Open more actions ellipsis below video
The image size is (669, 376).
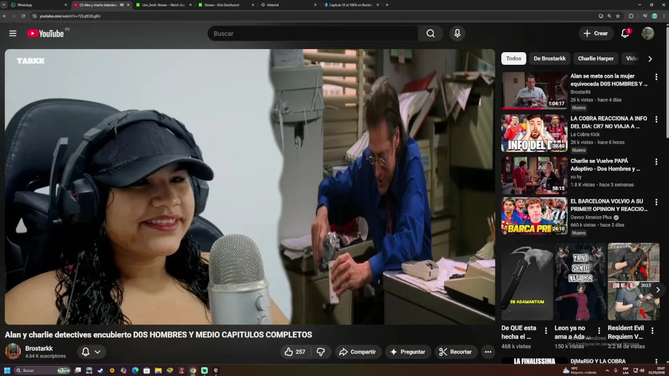(x=488, y=352)
